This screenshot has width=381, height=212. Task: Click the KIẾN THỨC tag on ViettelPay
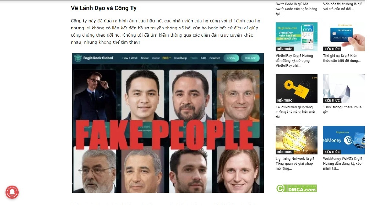(x=284, y=49)
